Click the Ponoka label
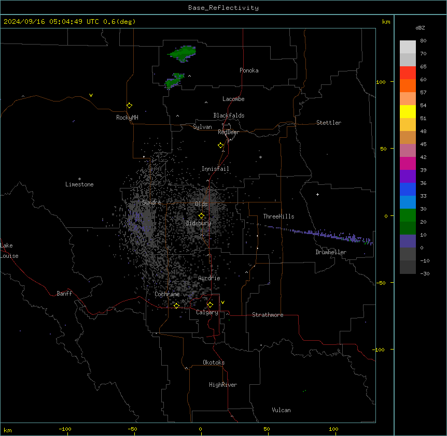 coord(249,70)
